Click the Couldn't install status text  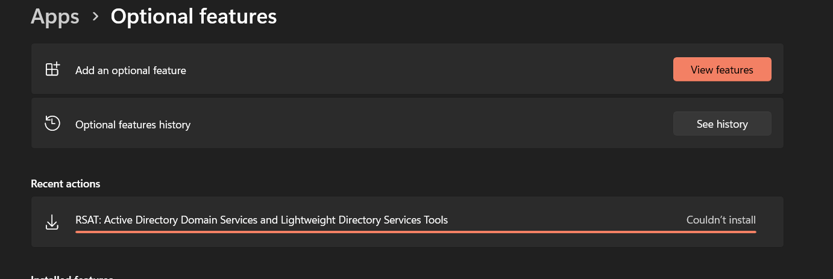coord(721,220)
